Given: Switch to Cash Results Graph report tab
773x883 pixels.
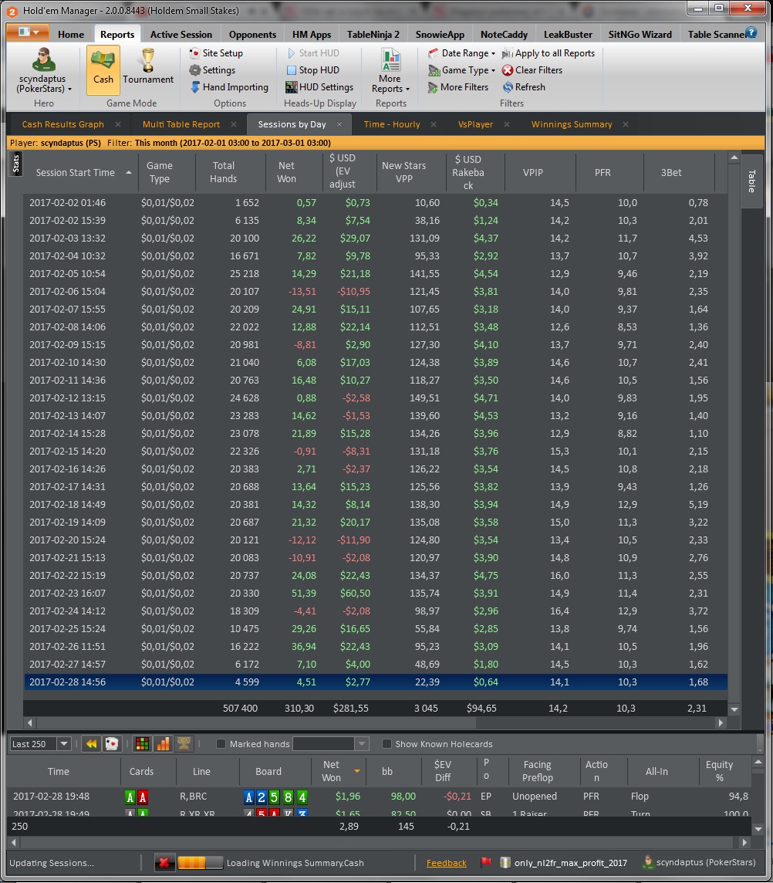Looking at the screenshot, I should (x=63, y=124).
